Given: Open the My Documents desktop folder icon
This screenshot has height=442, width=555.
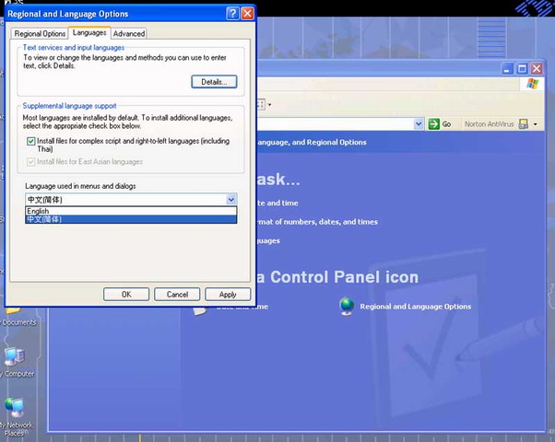Looking at the screenshot, I should [13, 308].
